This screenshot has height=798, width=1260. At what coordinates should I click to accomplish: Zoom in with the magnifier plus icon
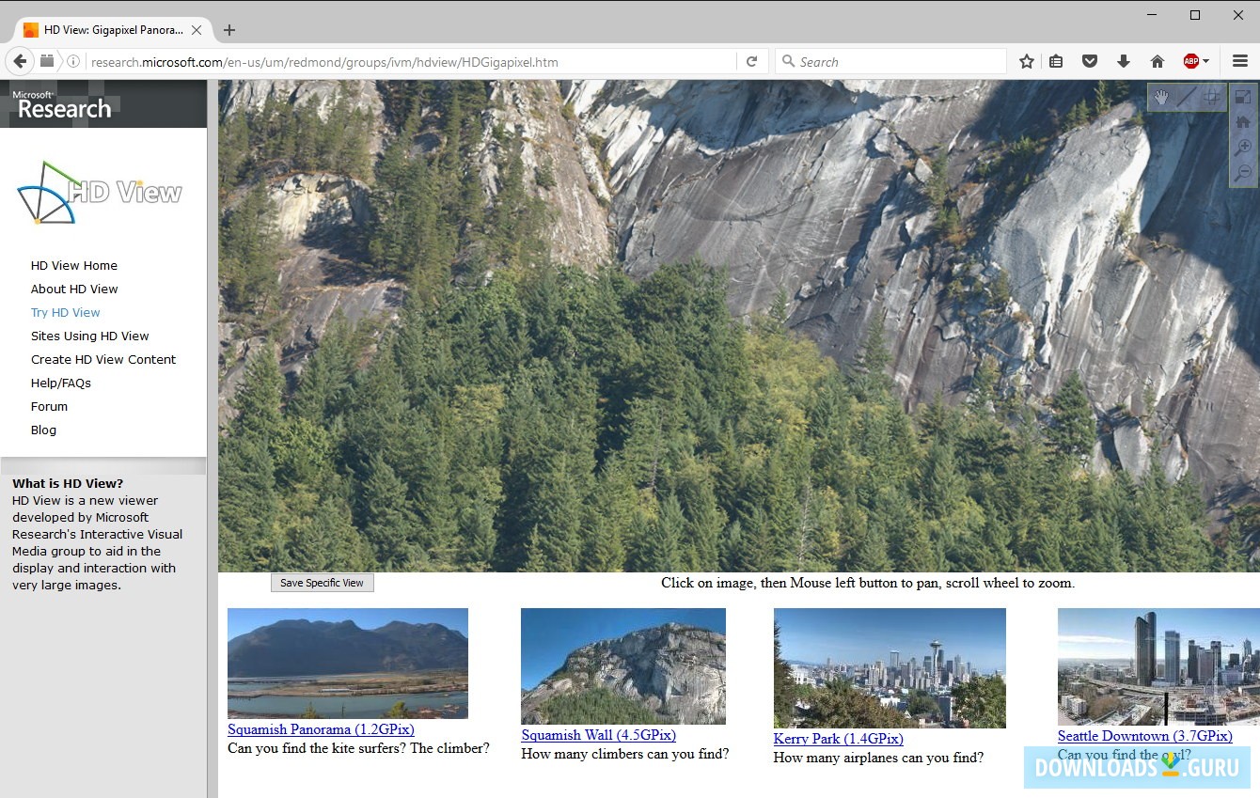pyautogui.click(x=1243, y=148)
